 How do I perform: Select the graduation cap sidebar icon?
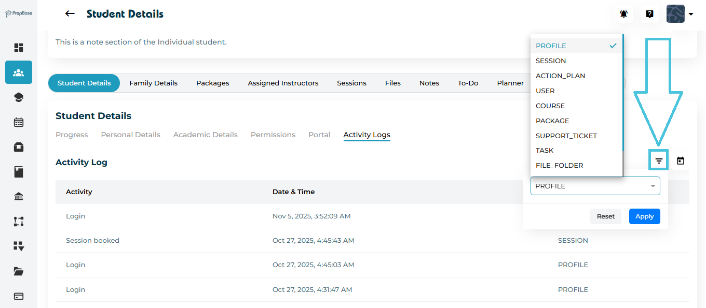coord(19,97)
